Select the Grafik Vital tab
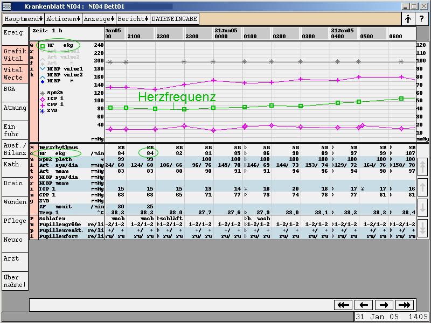 coord(15,55)
